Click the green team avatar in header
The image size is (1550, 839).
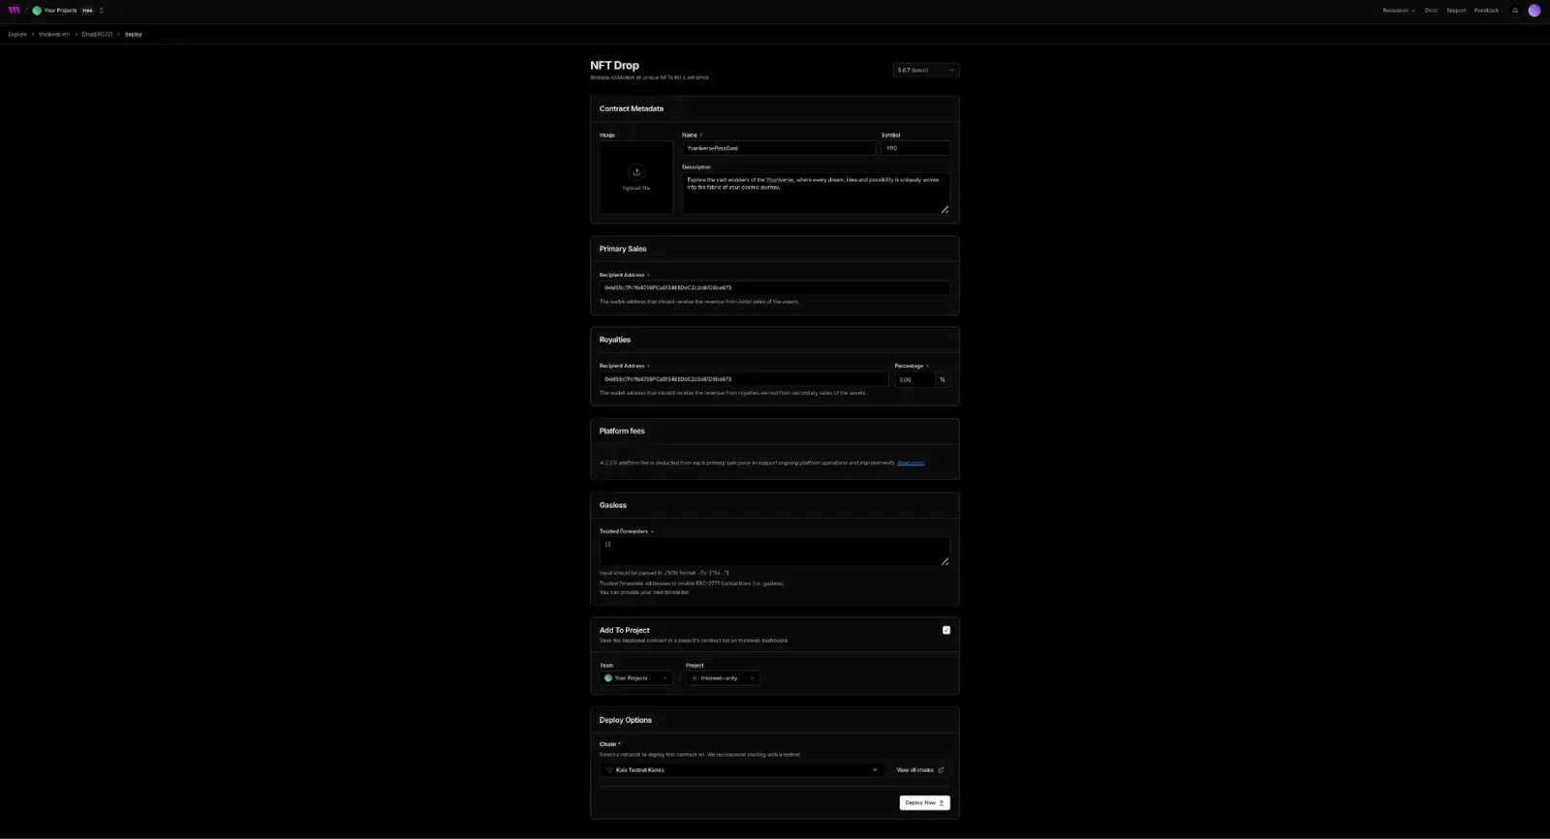37,11
